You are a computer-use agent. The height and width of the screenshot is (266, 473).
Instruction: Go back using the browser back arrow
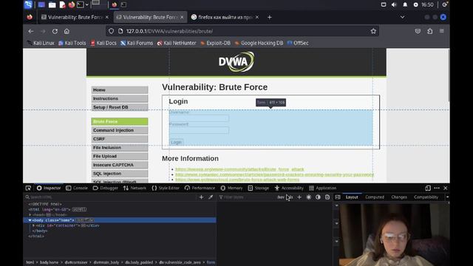[x=31, y=31]
